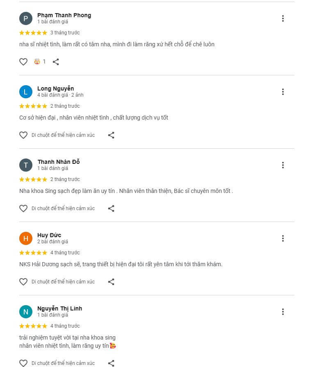This screenshot has height=367, width=317.
Task: Click Nguyễn Thị Linh's teal avatar
Action: pos(26,312)
